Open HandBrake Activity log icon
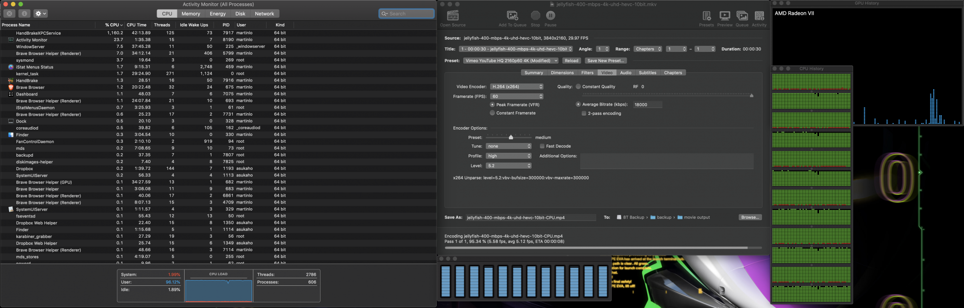 point(759,15)
